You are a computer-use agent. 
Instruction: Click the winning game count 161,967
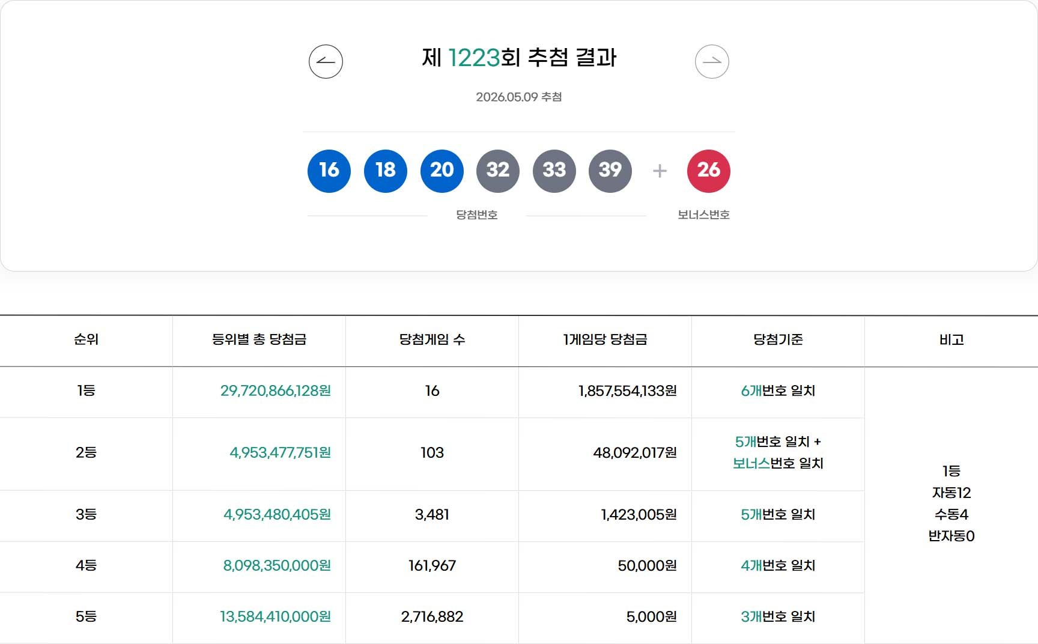click(432, 565)
